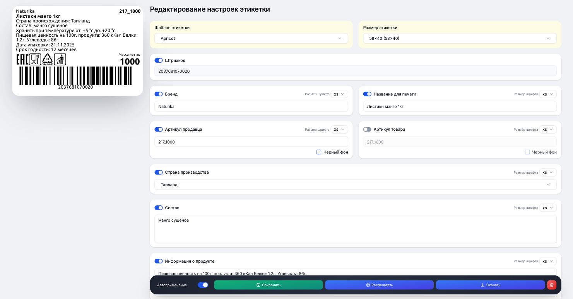Click the tidy-man disposal icon on label preview
The width and height of the screenshot is (573, 299).
pyautogui.click(x=60, y=59)
